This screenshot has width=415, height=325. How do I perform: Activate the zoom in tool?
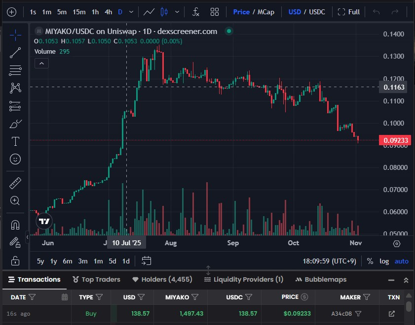click(15, 200)
